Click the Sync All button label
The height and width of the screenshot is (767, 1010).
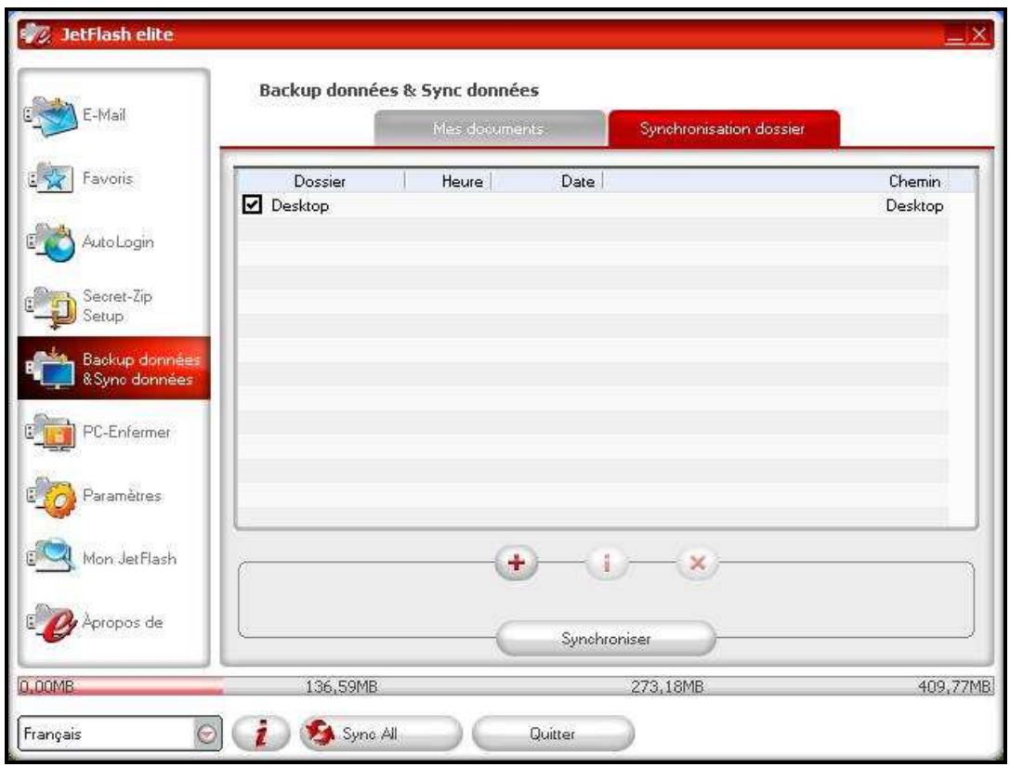369,734
